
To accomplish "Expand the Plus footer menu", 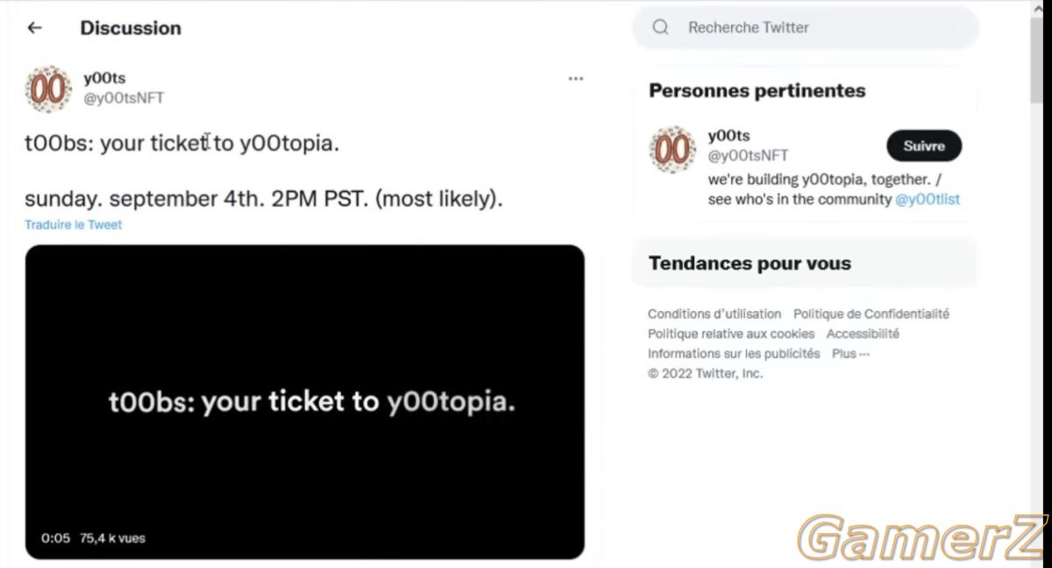I will (850, 354).
